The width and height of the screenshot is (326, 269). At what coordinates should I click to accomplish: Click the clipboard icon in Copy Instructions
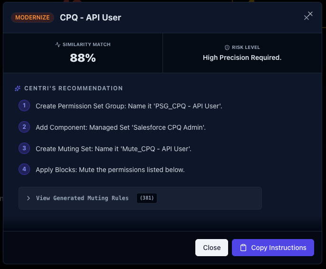pyautogui.click(x=243, y=248)
